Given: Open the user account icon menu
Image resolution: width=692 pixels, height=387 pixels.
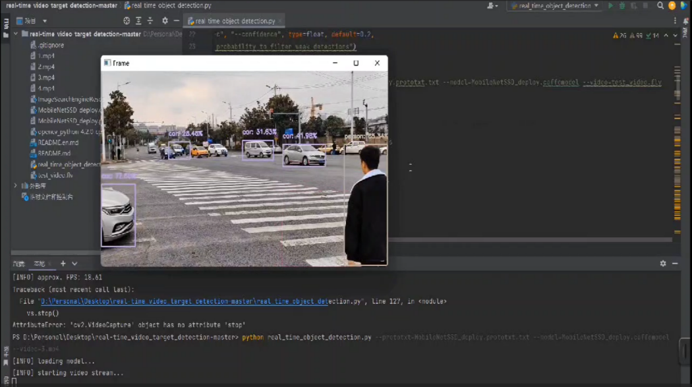Looking at the screenshot, I should (x=492, y=6).
